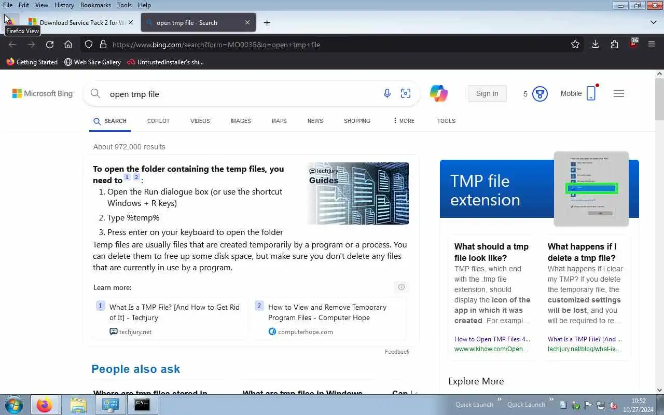
Task: Open new tab with plus button
Action: pyautogui.click(x=267, y=22)
